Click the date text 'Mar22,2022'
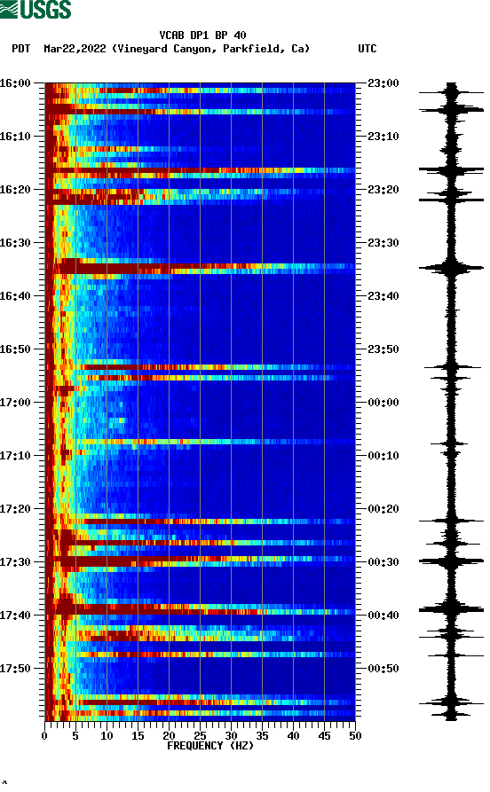Image resolution: width=490 pixels, height=792 pixels. [x=75, y=49]
